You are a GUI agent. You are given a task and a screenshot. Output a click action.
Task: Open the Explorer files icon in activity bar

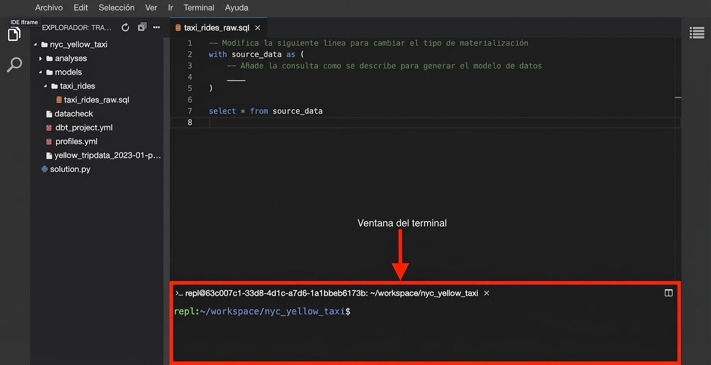[x=14, y=34]
